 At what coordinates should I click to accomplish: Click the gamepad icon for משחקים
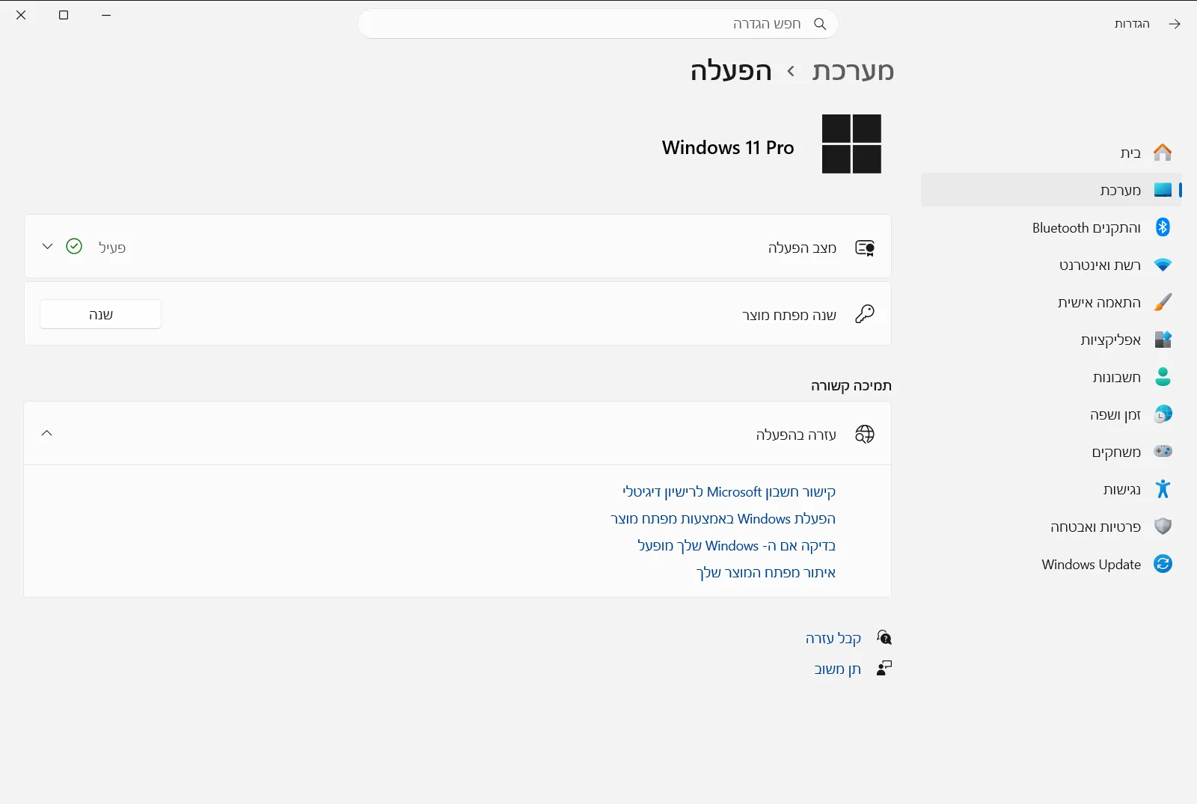click(x=1163, y=451)
